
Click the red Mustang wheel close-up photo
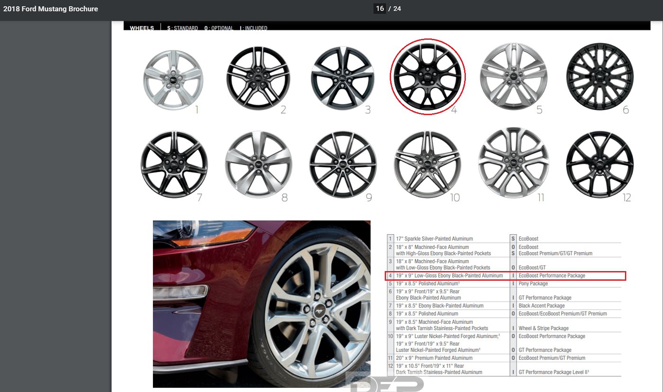pyautogui.click(x=261, y=303)
